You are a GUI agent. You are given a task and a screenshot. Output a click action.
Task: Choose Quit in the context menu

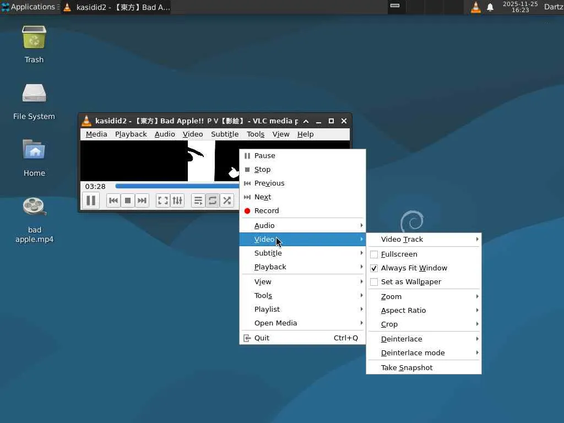pos(302,338)
